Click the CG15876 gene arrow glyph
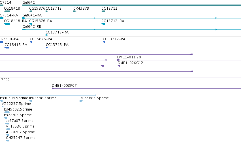This screenshot has width=241, height=142. click(31, 11)
